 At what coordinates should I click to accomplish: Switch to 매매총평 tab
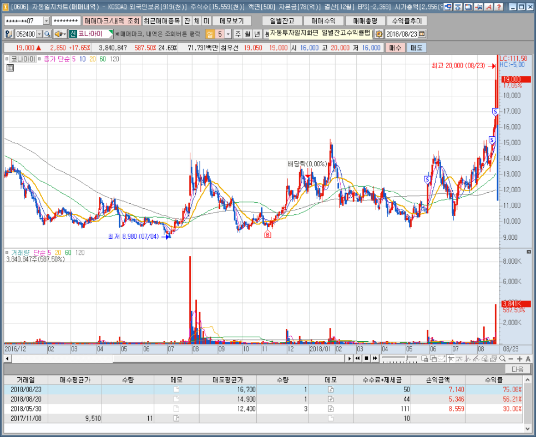coord(365,21)
